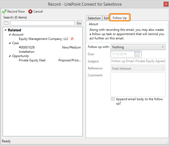
Task: Collapse the Related tree node
Action: pyautogui.click(x=5, y=30)
